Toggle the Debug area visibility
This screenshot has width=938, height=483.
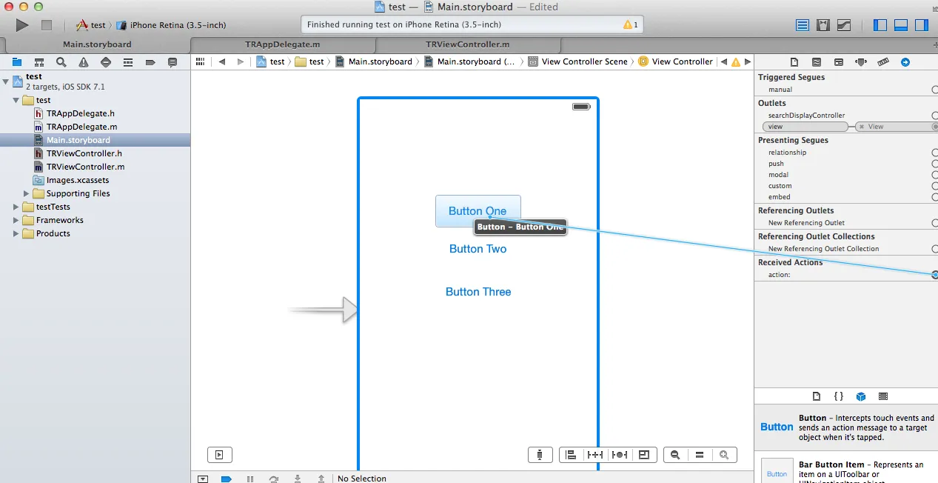click(901, 25)
